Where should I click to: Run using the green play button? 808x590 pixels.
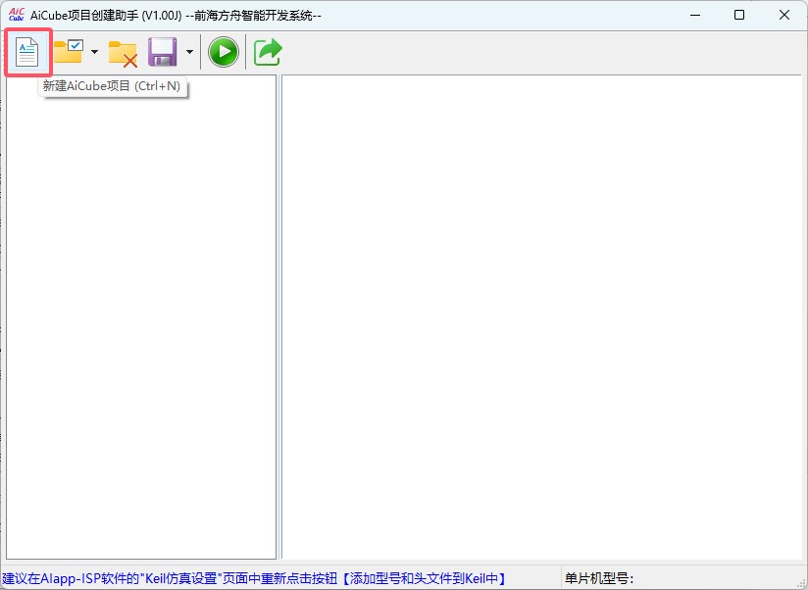coord(224,52)
